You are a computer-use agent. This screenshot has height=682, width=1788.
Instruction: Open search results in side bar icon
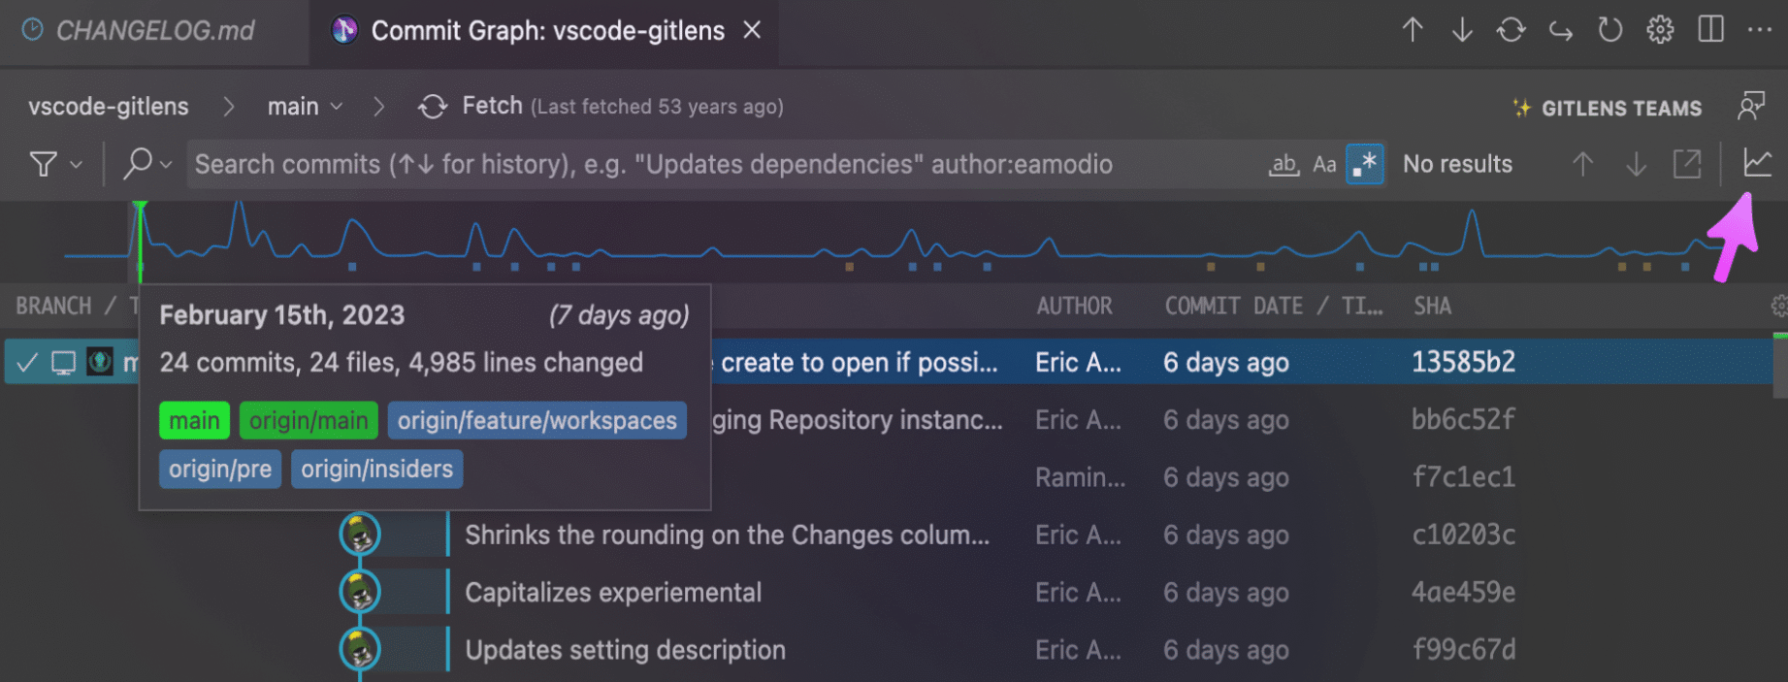click(x=1687, y=164)
